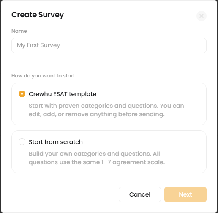This screenshot has width=218, height=213.
Task: Choose the Crewhu ESAT template card
Action: click(109, 104)
